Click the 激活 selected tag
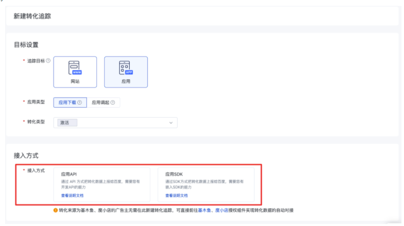Screen dimensions: 404x226 pyautogui.click(x=67, y=123)
